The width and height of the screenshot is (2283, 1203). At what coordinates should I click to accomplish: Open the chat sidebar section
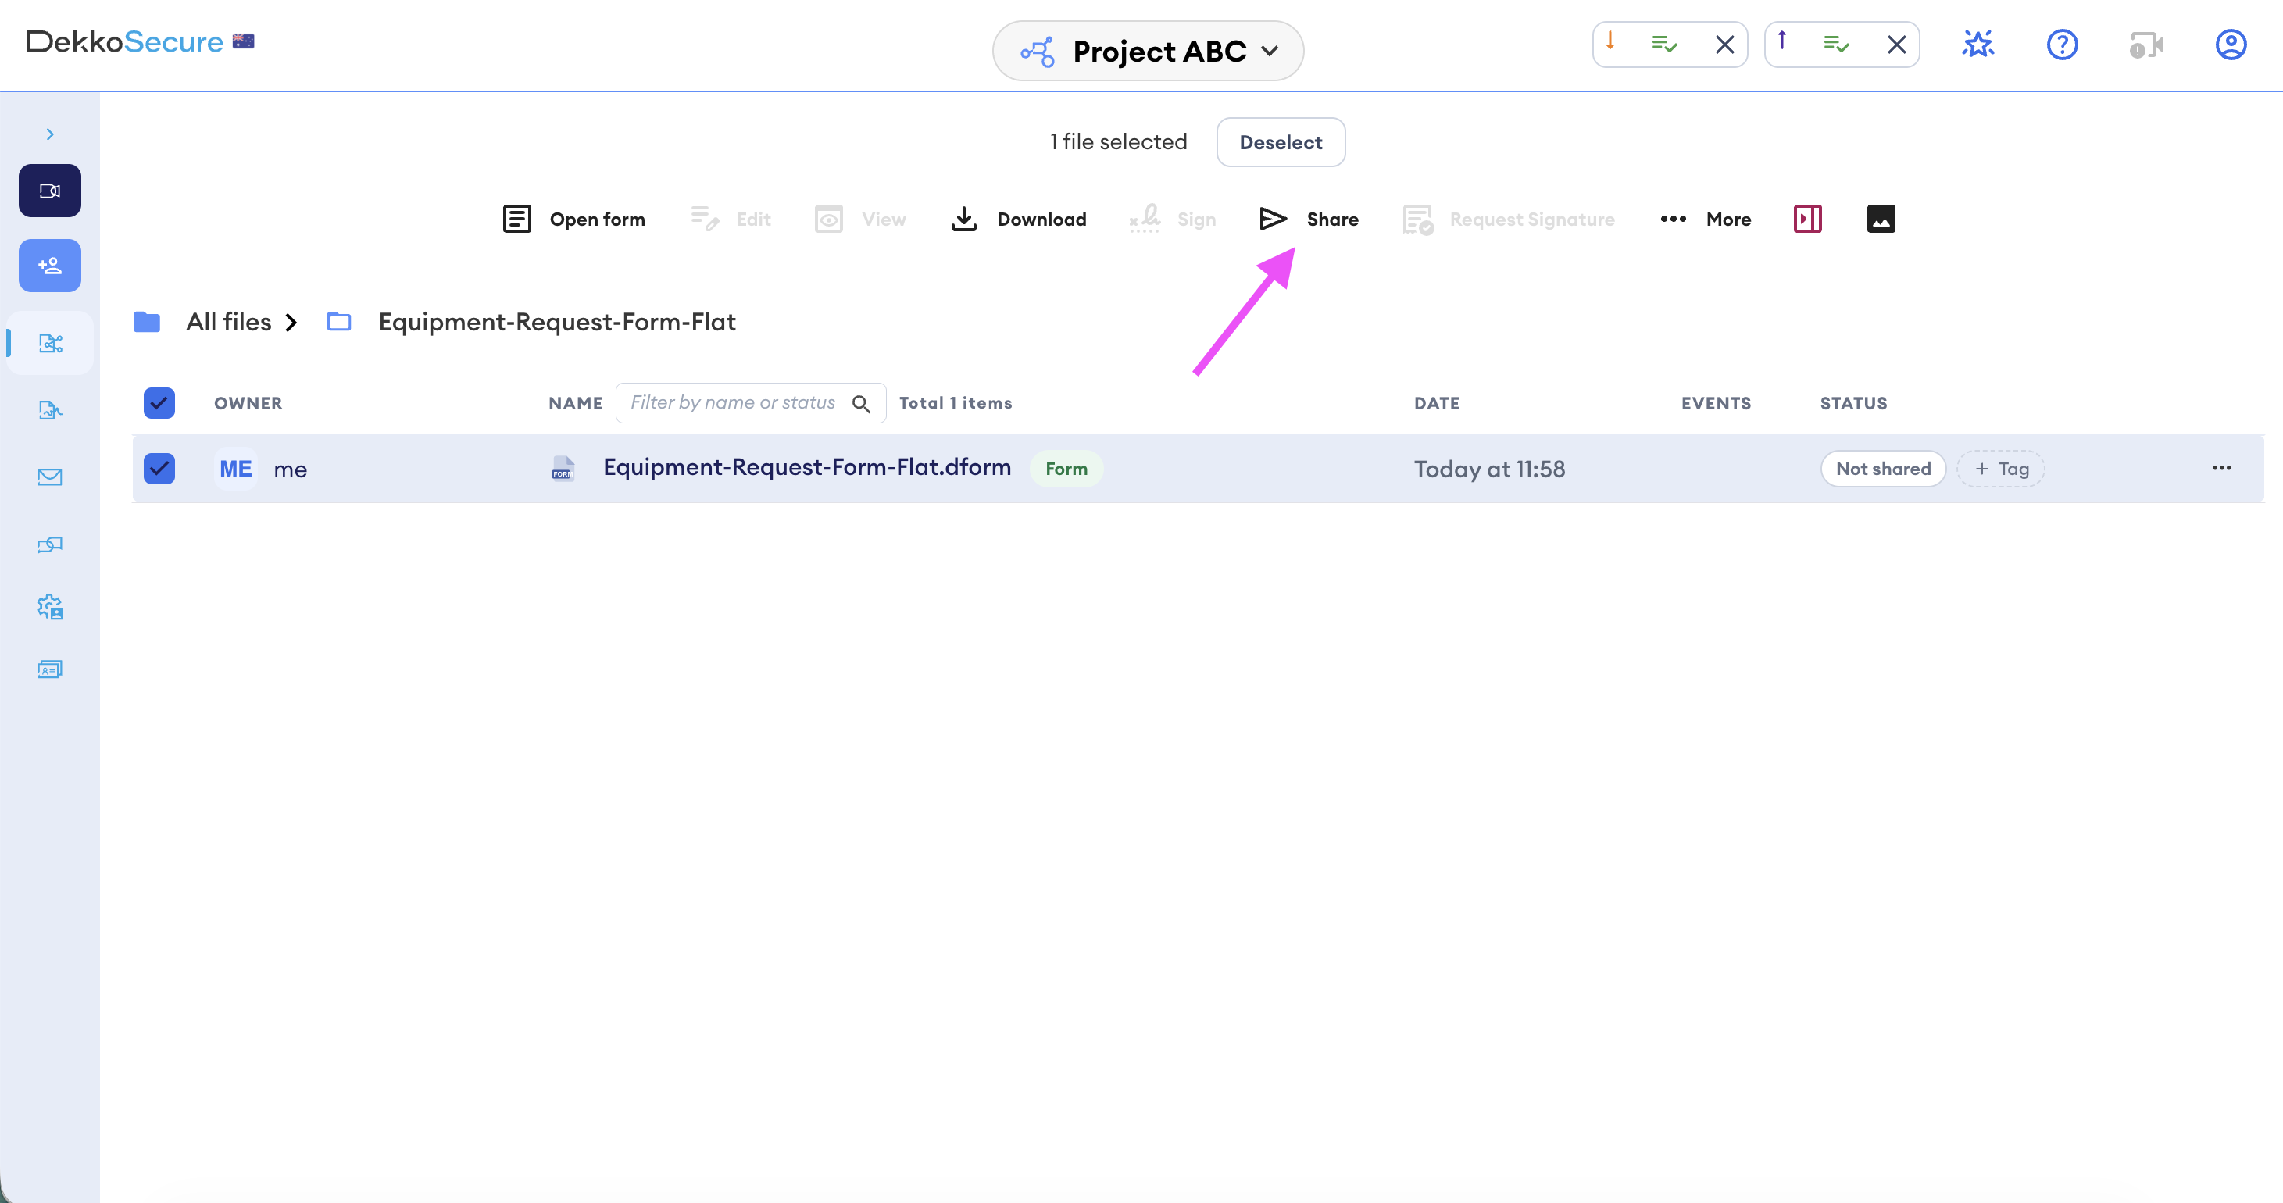pyautogui.click(x=50, y=544)
